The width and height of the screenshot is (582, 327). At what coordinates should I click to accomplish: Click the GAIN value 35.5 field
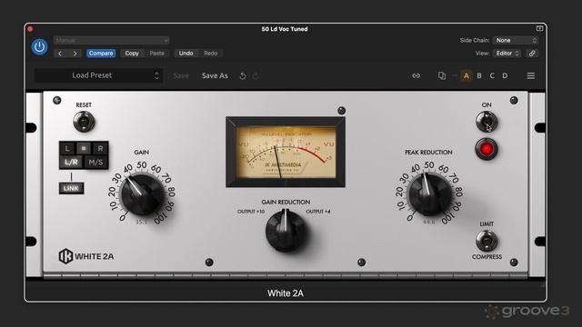[141, 222]
